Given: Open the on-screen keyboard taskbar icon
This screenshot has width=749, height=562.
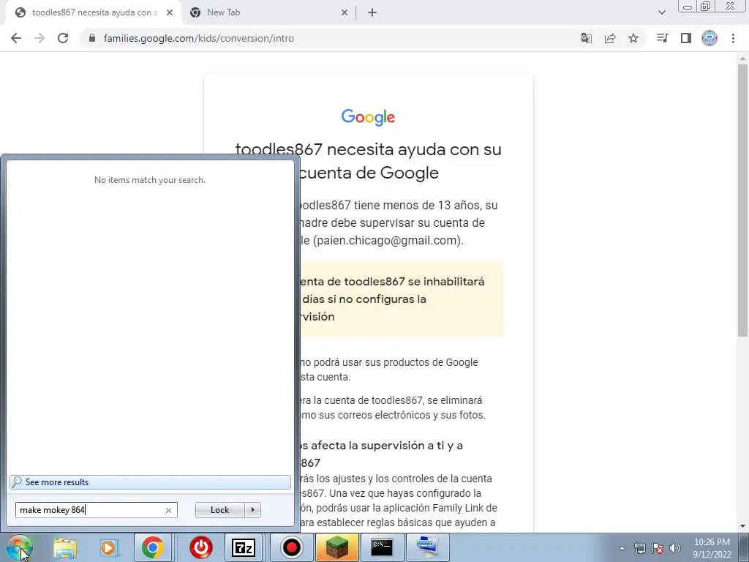Looking at the screenshot, I should point(427,547).
